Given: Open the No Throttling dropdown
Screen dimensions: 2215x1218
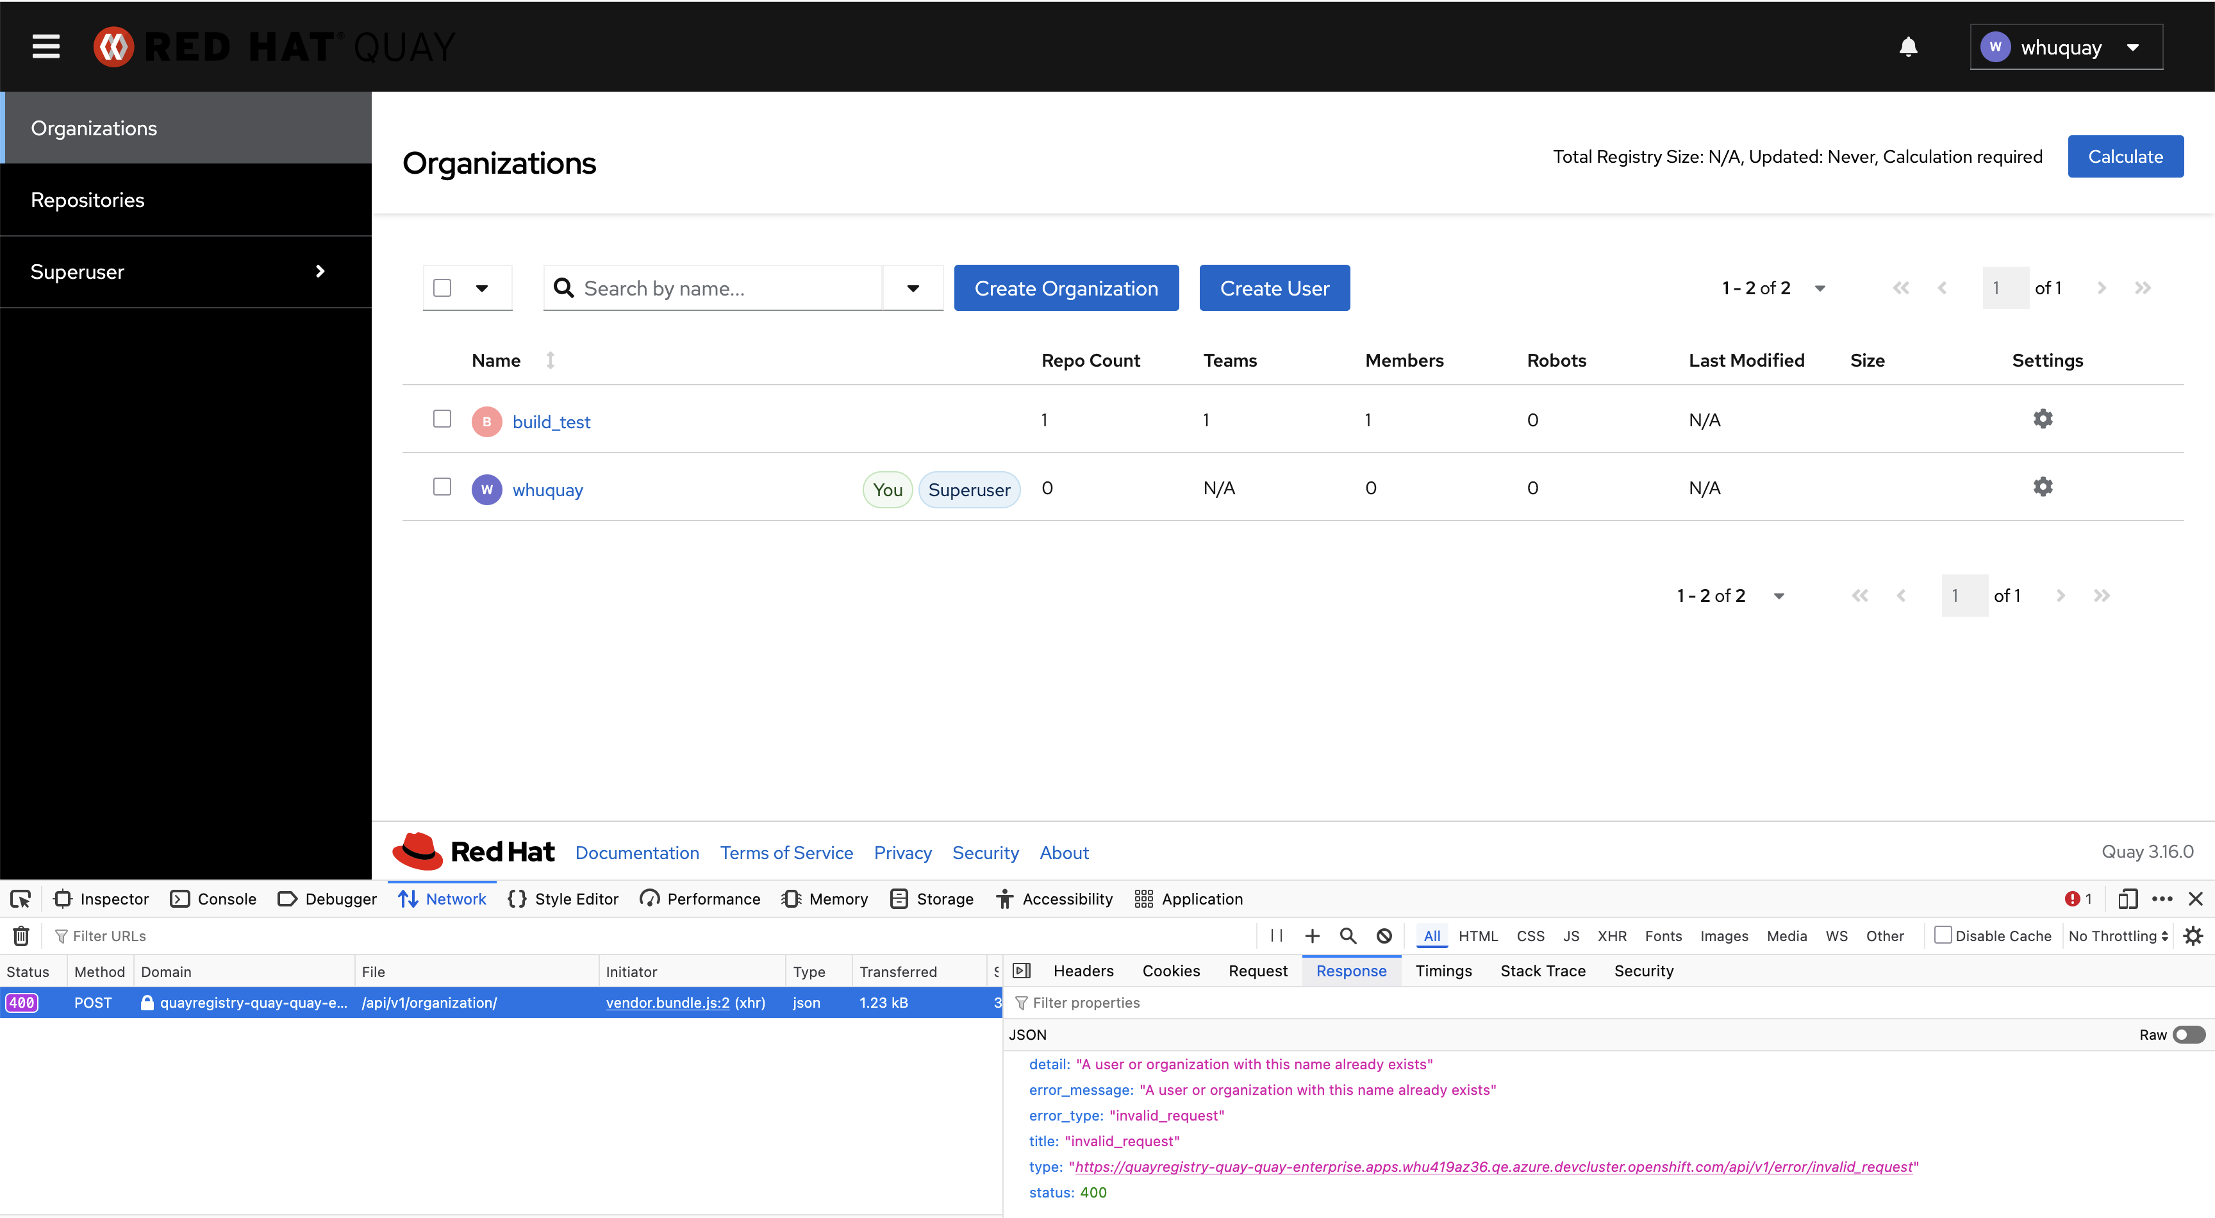Looking at the screenshot, I should (2118, 936).
